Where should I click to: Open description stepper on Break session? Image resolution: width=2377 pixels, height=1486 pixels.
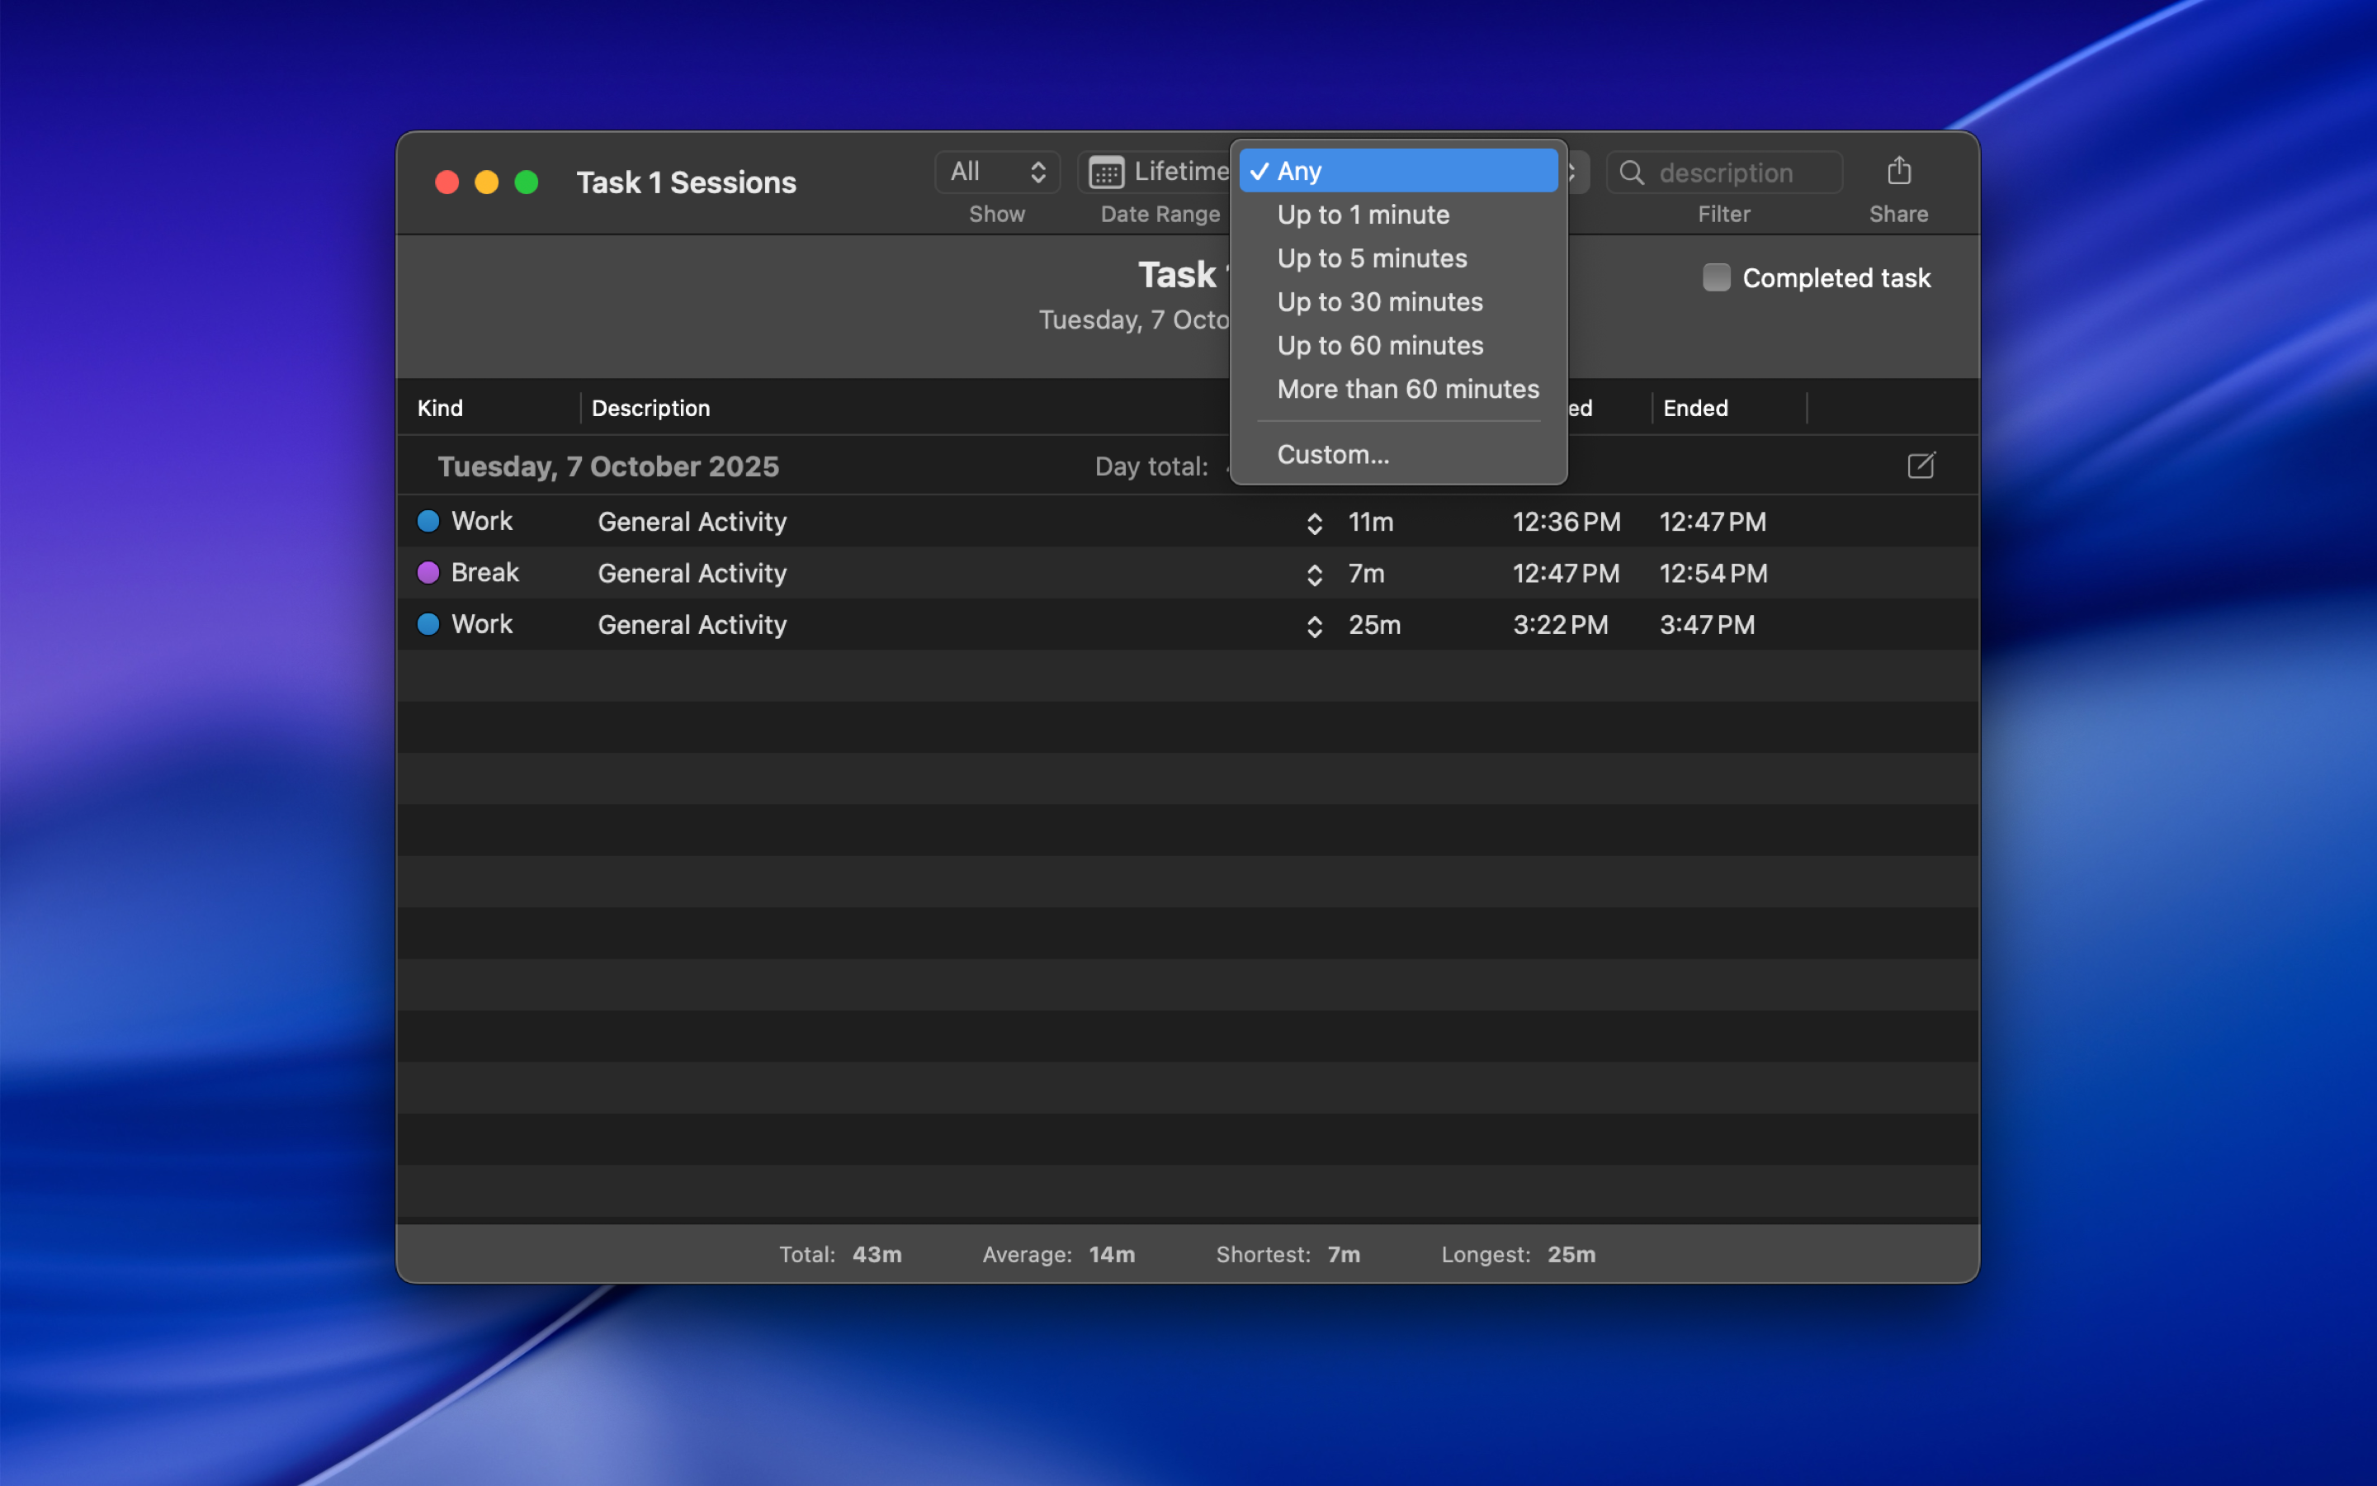tap(1314, 575)
